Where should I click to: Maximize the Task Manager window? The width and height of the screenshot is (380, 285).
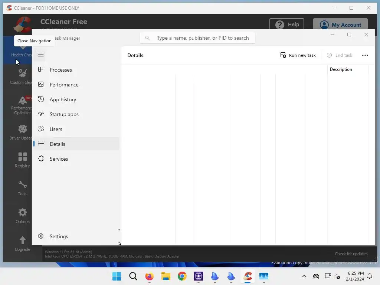[349, 35]
